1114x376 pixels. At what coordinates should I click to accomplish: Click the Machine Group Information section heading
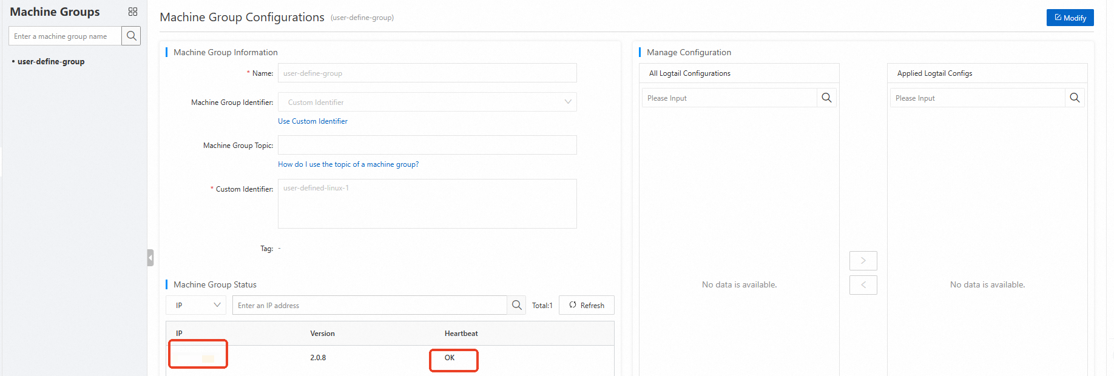click(226, 52)
